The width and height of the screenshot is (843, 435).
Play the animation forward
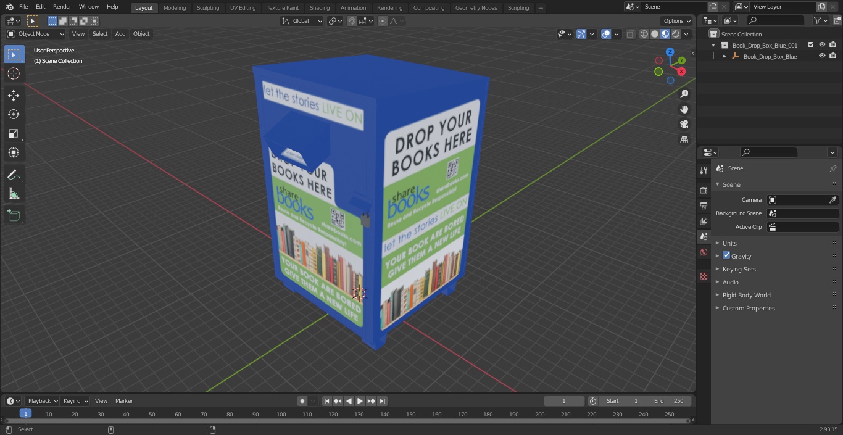coord(360,401)
